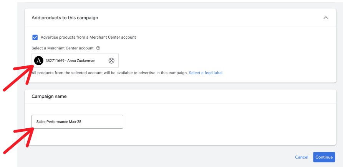Collapse the Add products section chevron
Screen dimensions: 343x167
coord(326,18)
